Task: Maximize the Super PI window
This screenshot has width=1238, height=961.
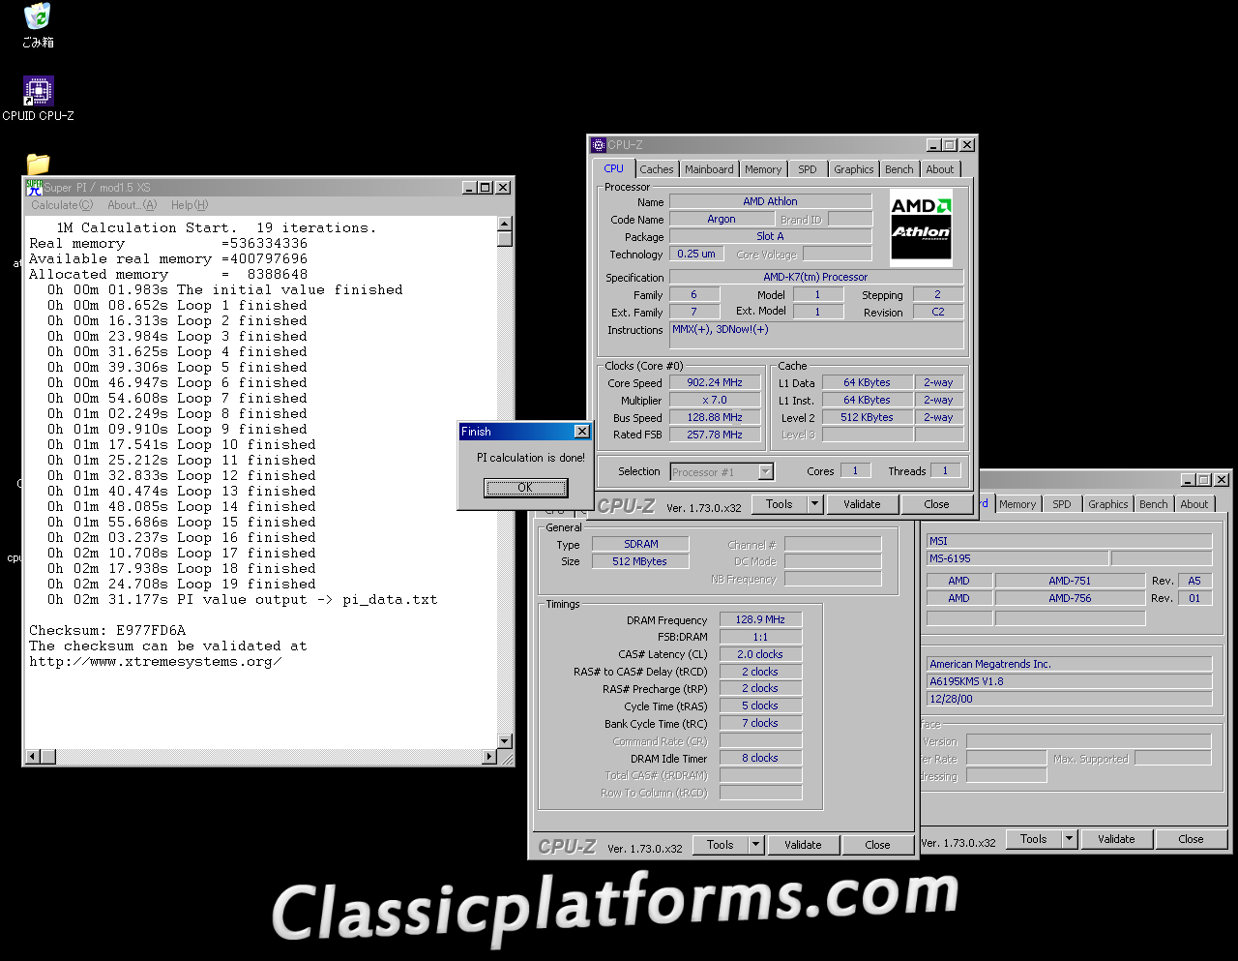Action: pos(485,188)
